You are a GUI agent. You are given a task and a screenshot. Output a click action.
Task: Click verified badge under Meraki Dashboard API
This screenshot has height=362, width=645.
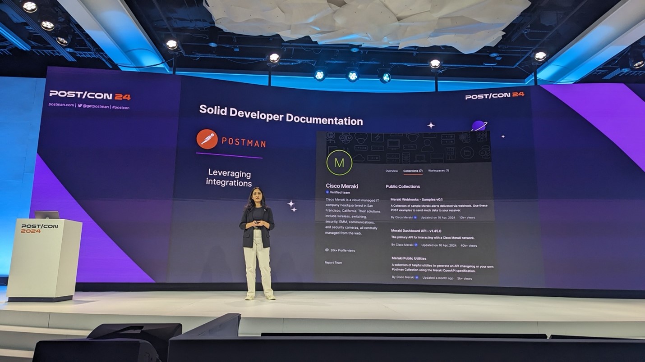pyautogui.click(x=416, y=245)
